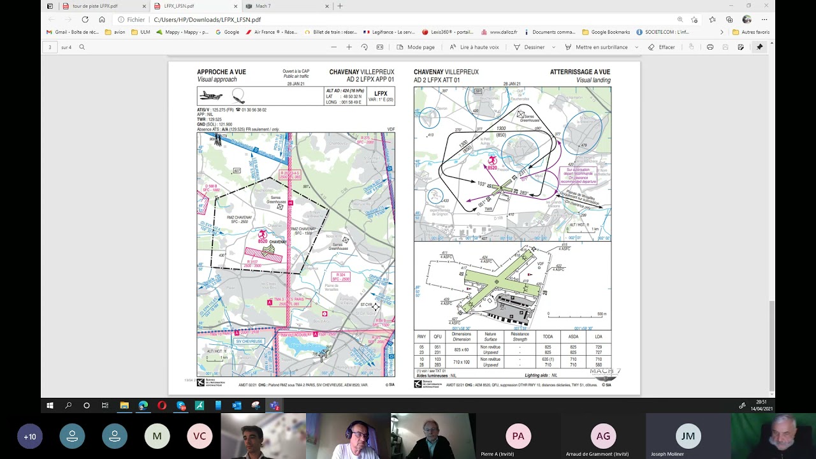Open the Collections icon
Viewport: 816px width, 459px height.
[x=729, y=20]
